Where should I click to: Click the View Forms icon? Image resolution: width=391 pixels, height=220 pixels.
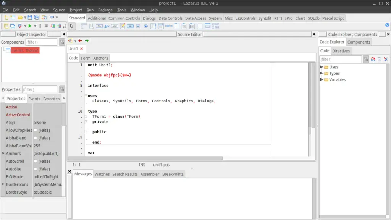tap(12, 26)
